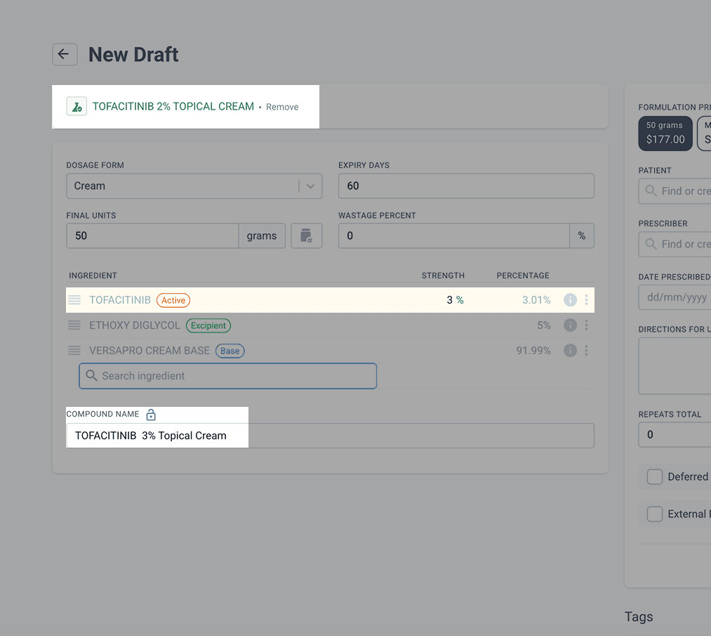The width and height of the screenshot is (711, 636).
Task: Change the grams unit button
Action: tap(262, 235)
